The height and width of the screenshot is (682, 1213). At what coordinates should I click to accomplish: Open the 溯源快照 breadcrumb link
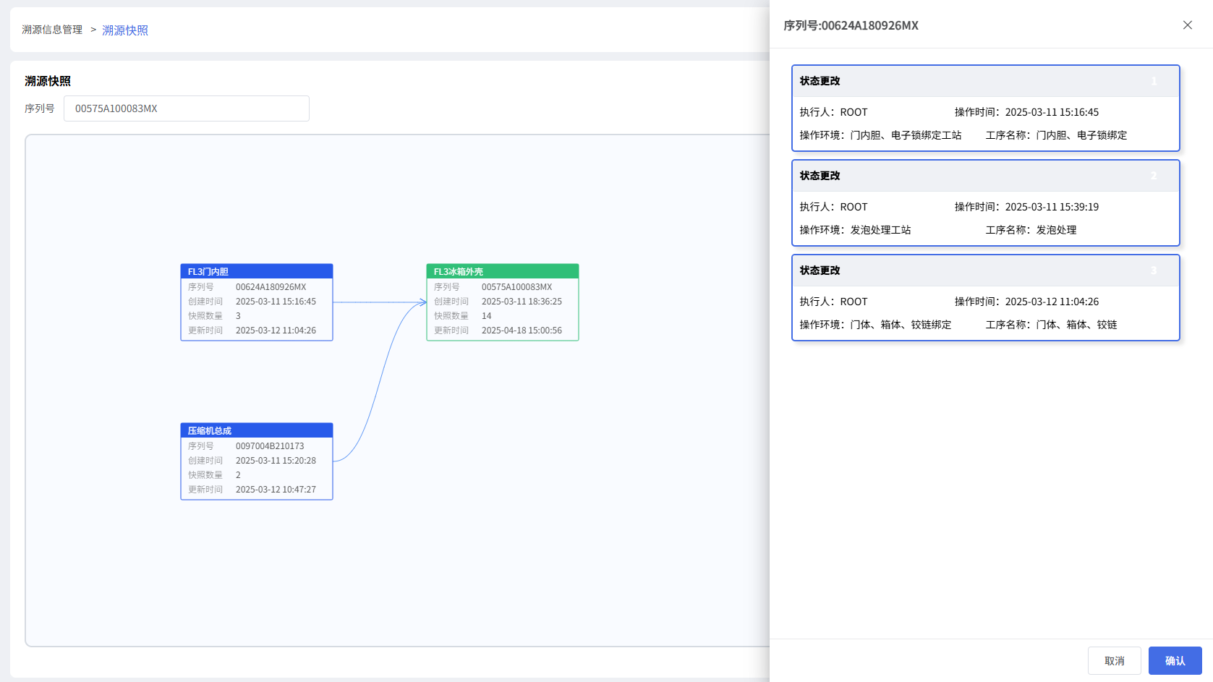125,30
